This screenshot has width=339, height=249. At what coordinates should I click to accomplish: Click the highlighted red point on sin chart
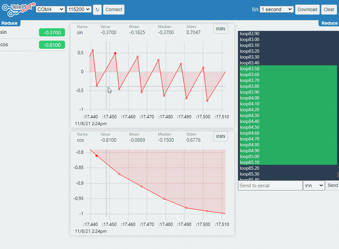[115, 53]
